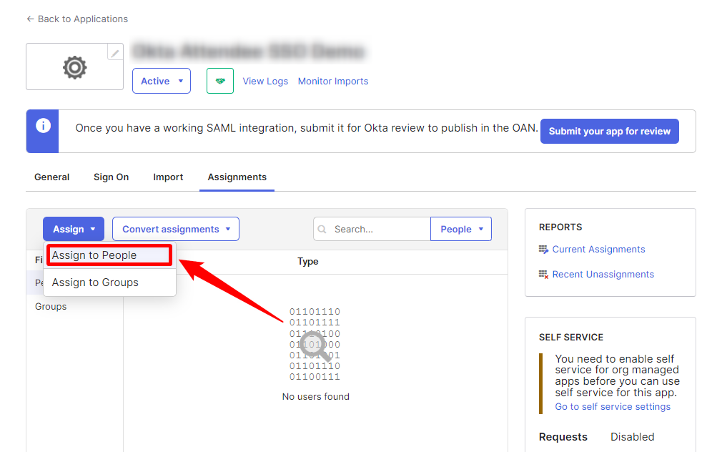Image resolution: width=722 pixels, height=452 pixels.
Task: Type in the Search assignments field
Action: click(x=379, y=229)
